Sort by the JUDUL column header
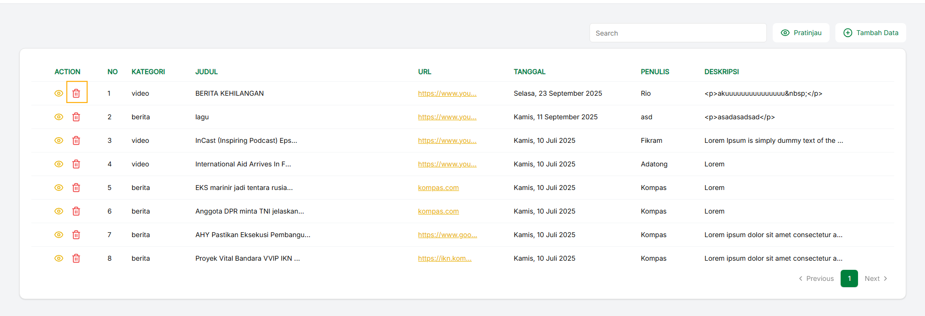 tap(206, 72)
